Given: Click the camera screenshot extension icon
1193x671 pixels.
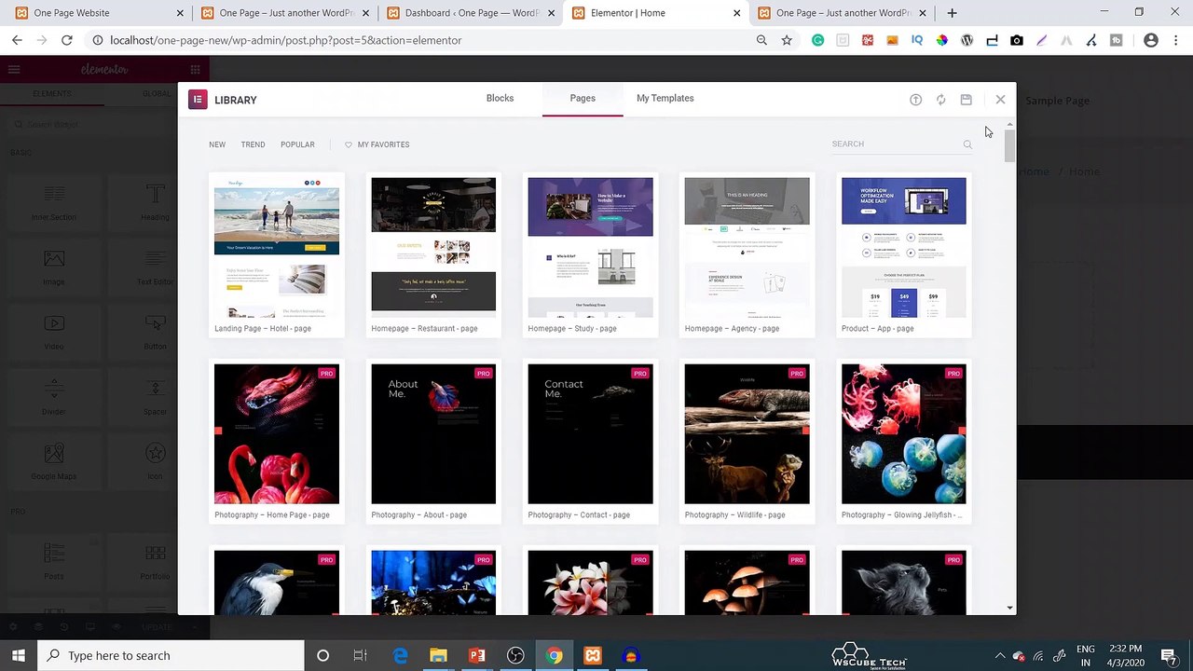Looking at the screenshot, I should (1017, 40).
